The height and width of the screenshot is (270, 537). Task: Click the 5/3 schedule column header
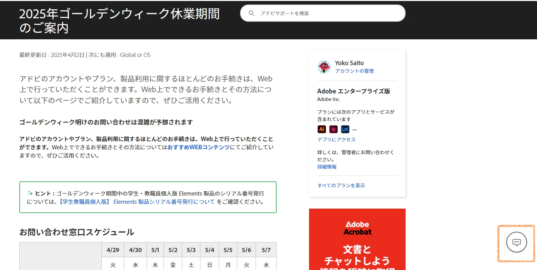(x=191, y=250)
